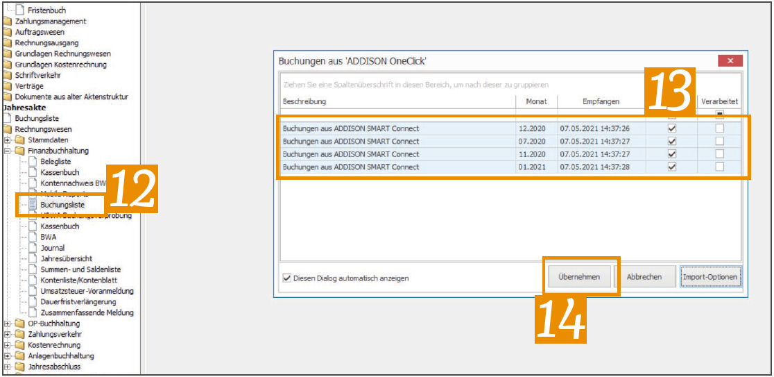Click the Anlagenbuchhaltung folder icon

[20, 356]
